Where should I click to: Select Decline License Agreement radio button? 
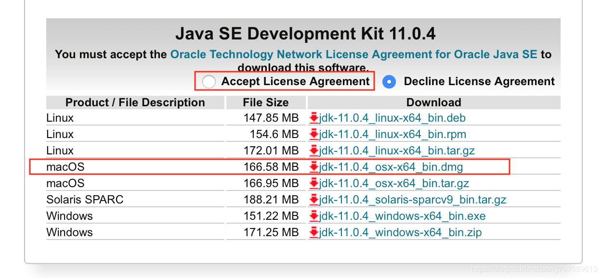(x=389, y=82)
